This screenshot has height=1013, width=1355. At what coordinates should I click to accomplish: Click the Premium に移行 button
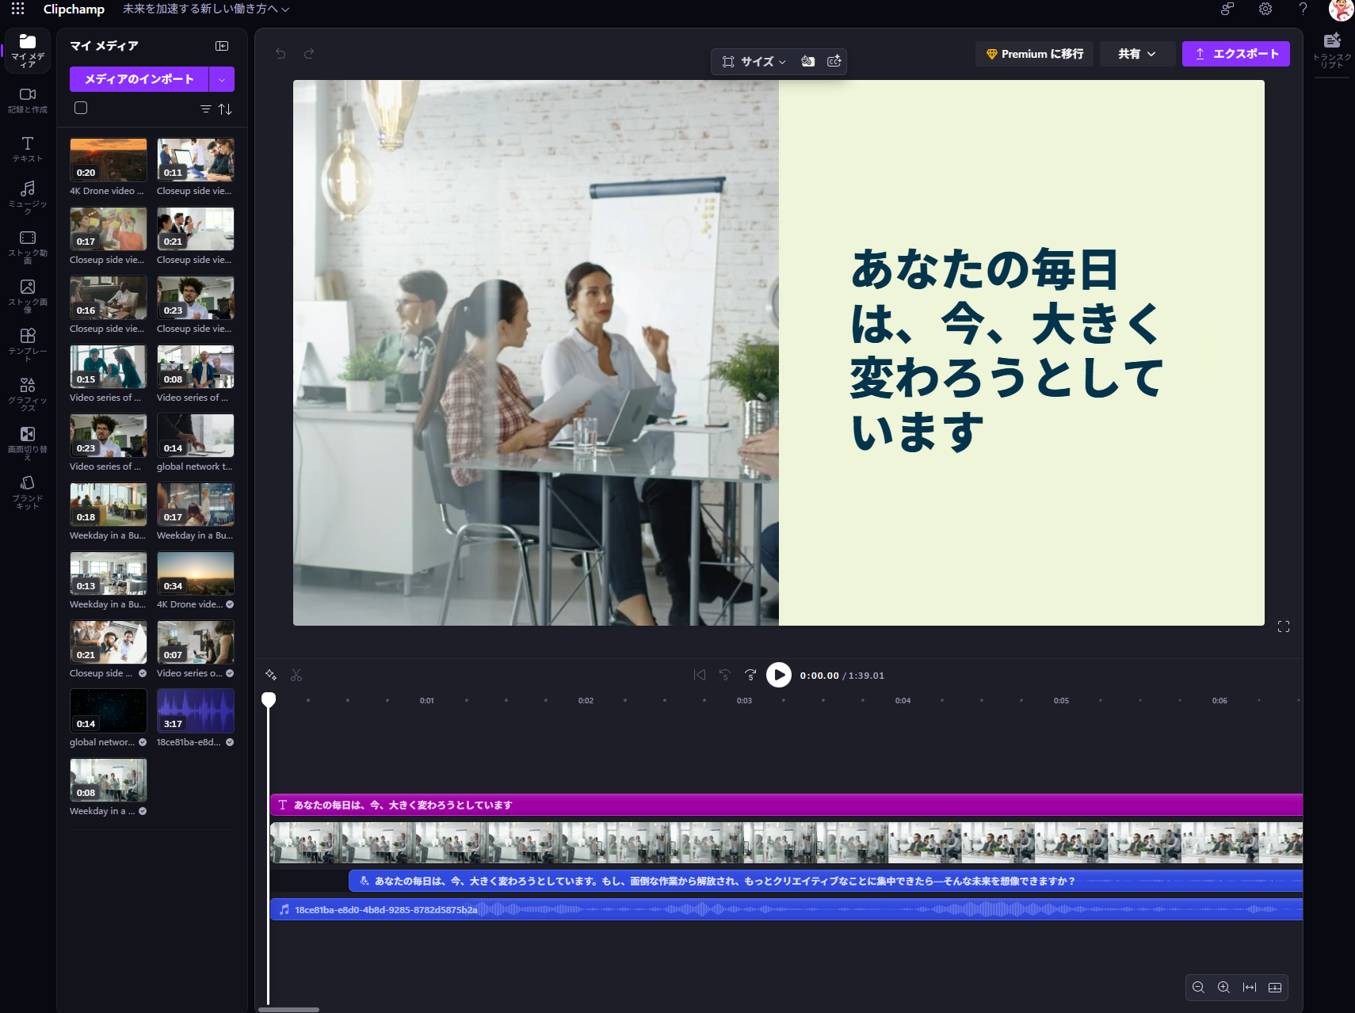pyautogui.click(x=1034, y=54)
